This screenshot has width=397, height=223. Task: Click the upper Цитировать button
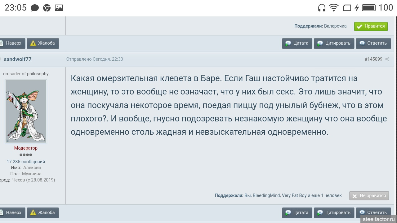point(334,43)
